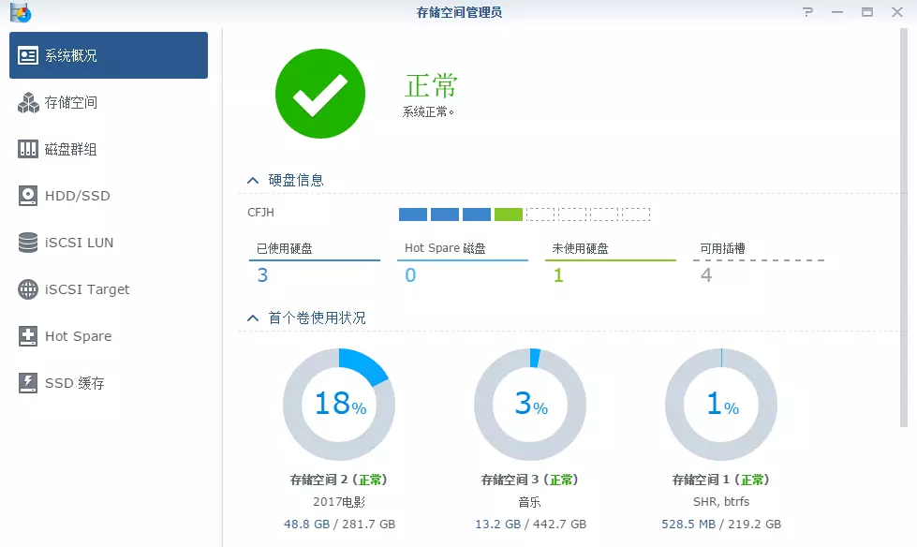Click the SSD 缓存 lightning icon

click(x=28, y=383)
